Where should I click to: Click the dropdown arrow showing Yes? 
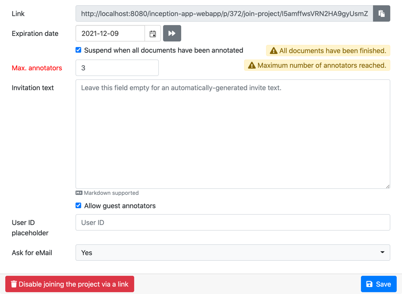click(x=382, y=253)
